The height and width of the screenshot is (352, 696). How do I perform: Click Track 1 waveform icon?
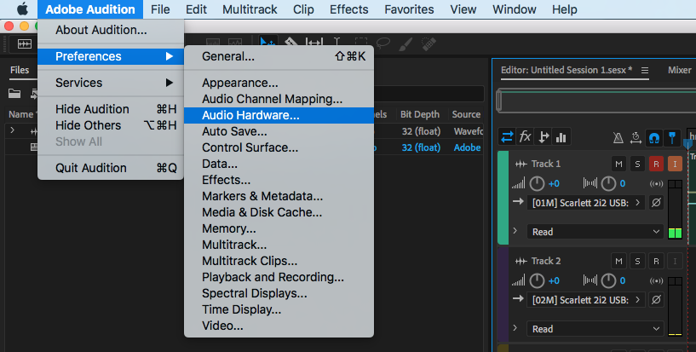click(521, 164)
